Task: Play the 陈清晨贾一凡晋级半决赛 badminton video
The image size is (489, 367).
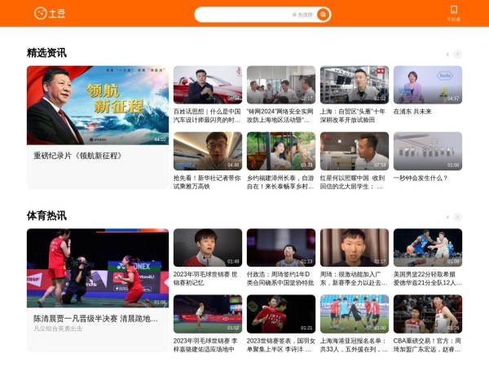Action: 97,268
